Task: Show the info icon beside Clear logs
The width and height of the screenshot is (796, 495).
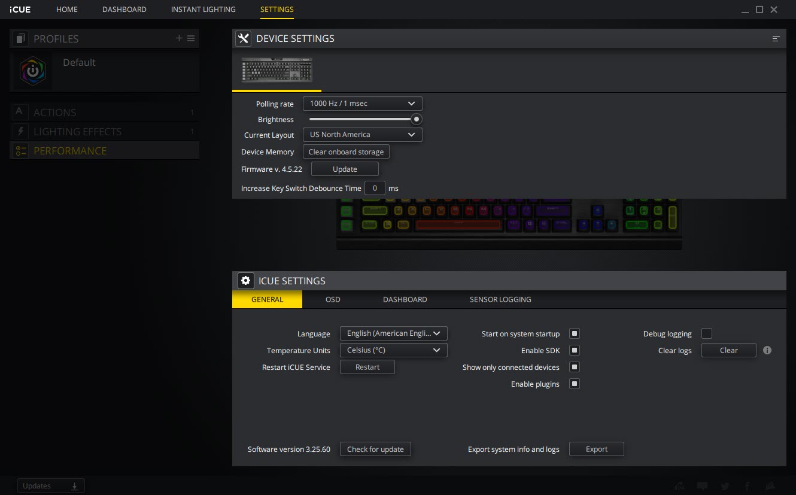Action: click(767, 350)
